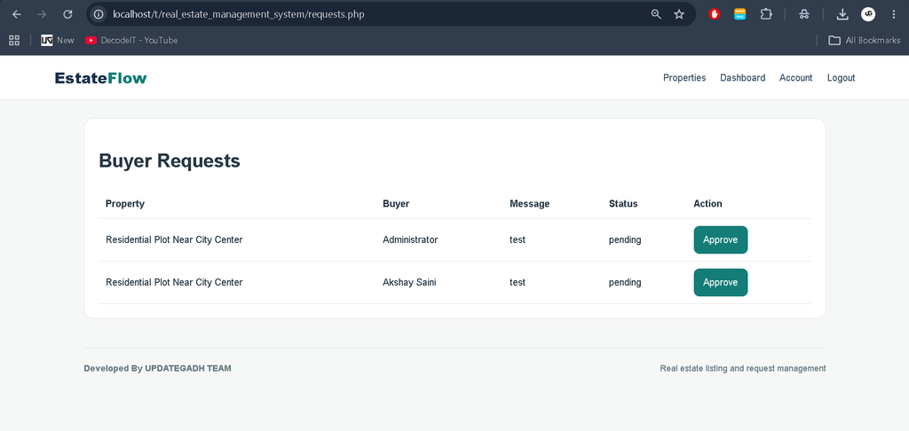Click pending status in Akshay Saini's row

click(x=625, y=282)
